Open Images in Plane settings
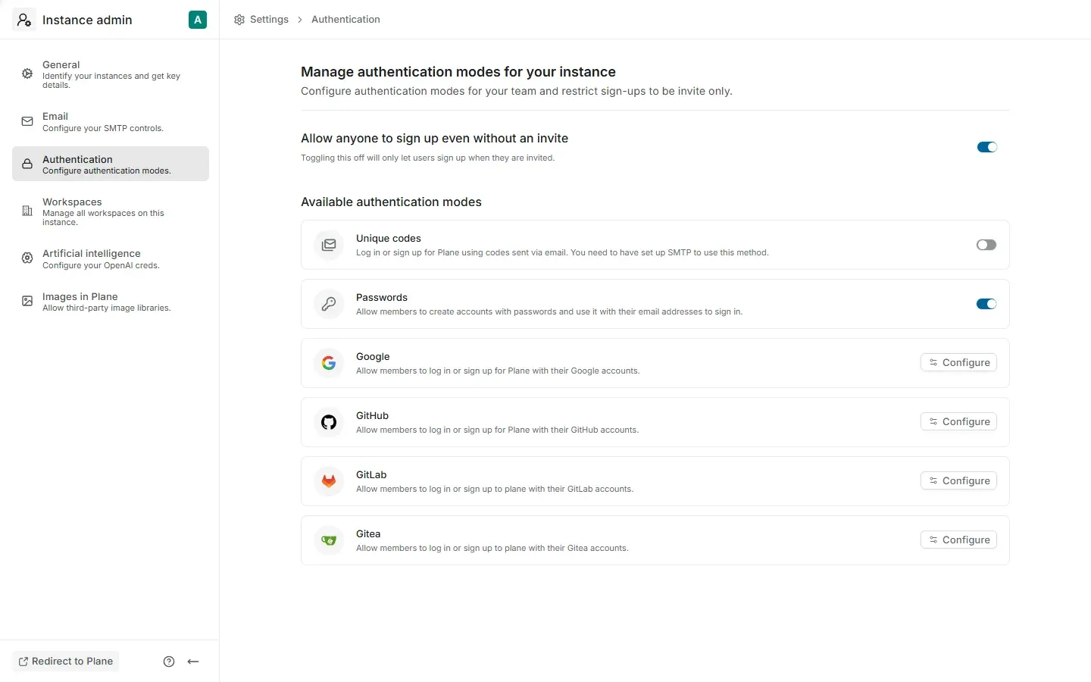Screen dimensions: 1091x682 [x=111, y=302]
